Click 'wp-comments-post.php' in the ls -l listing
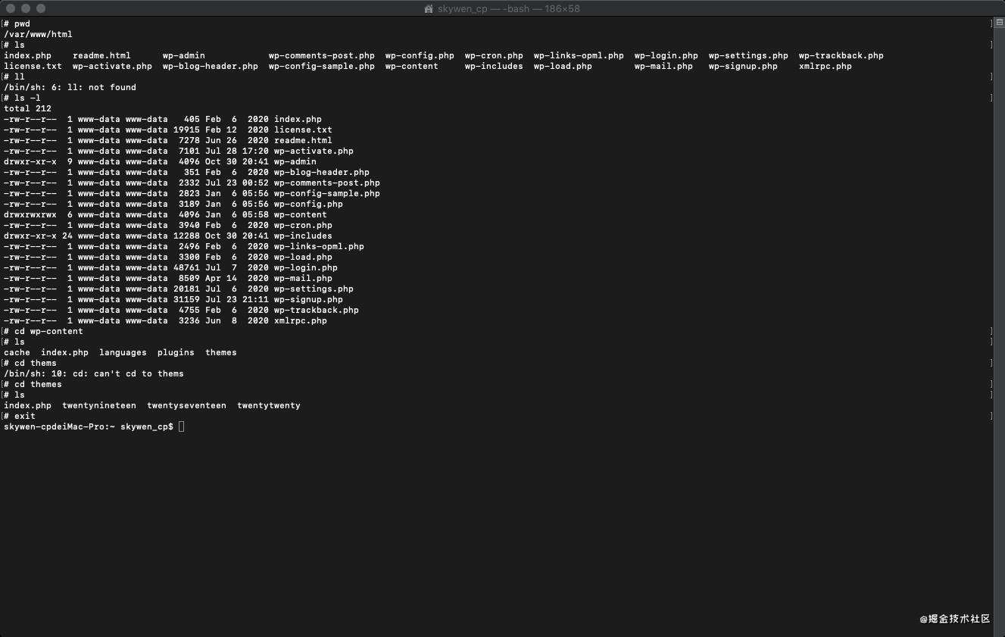The height and width of the screenshot is (637, 1005). pos(327,183)
